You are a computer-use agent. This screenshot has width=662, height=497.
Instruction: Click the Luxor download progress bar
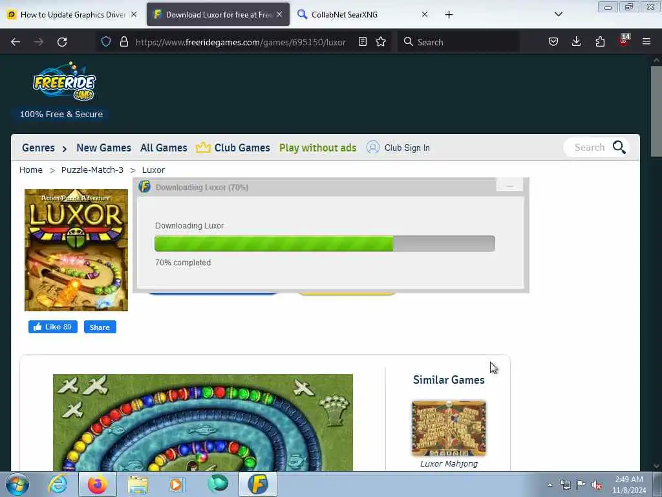click(325, 244)
